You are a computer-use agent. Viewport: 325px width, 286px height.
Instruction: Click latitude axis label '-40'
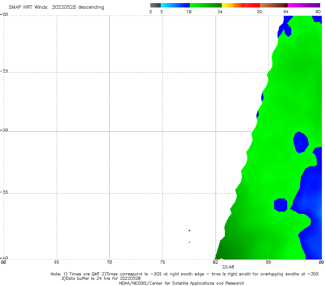coord(4,258)
